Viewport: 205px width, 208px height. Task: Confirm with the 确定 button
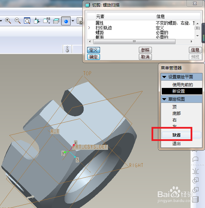[x=94, y=57]
